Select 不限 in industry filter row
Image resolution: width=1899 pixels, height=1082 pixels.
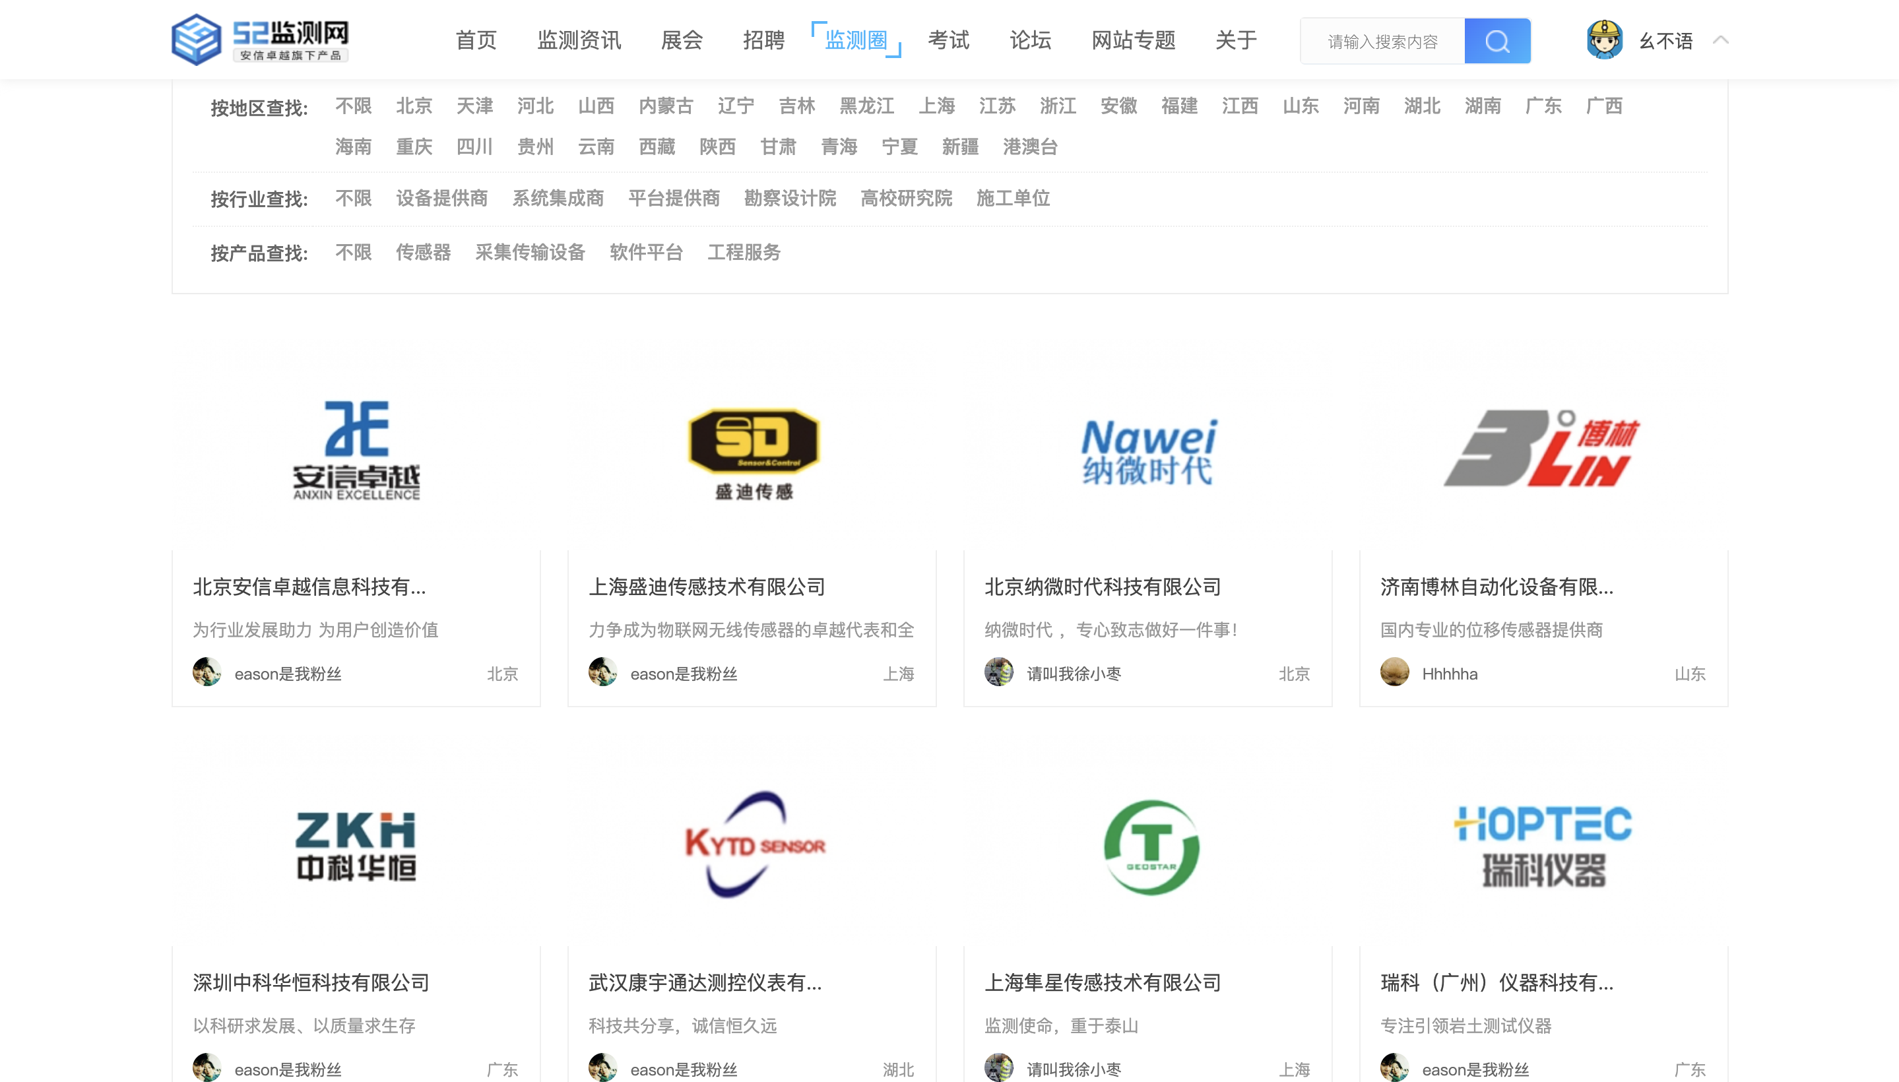click(x=353, y=199)
